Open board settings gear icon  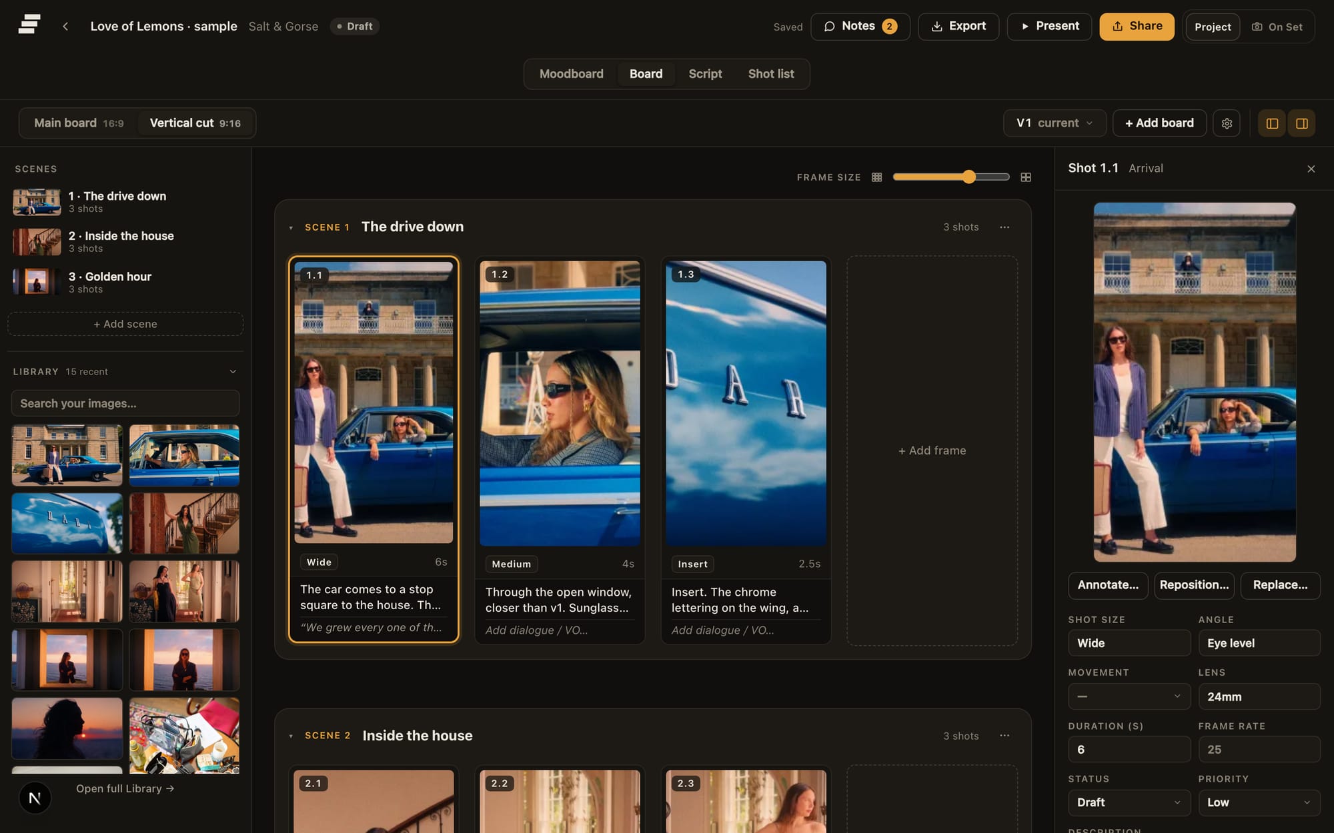pos(1227,123)
